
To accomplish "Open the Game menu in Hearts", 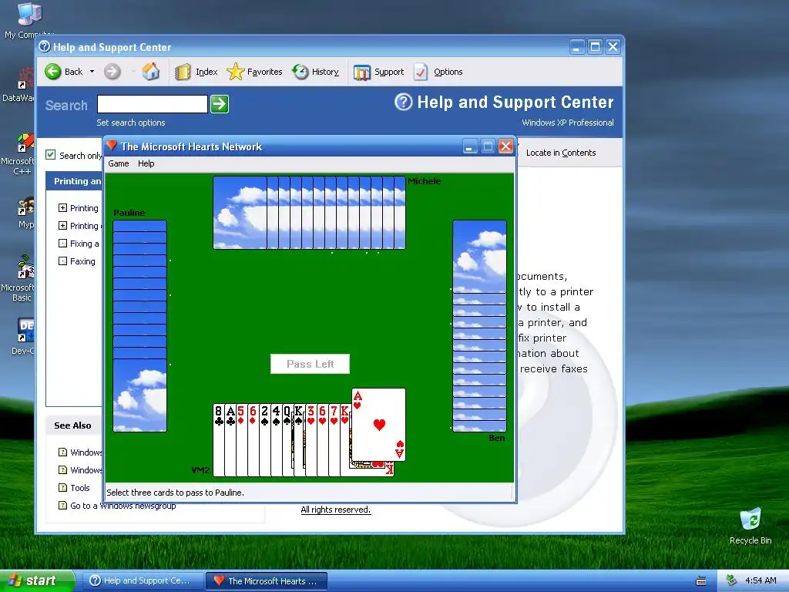I will [x=119, y=163].
